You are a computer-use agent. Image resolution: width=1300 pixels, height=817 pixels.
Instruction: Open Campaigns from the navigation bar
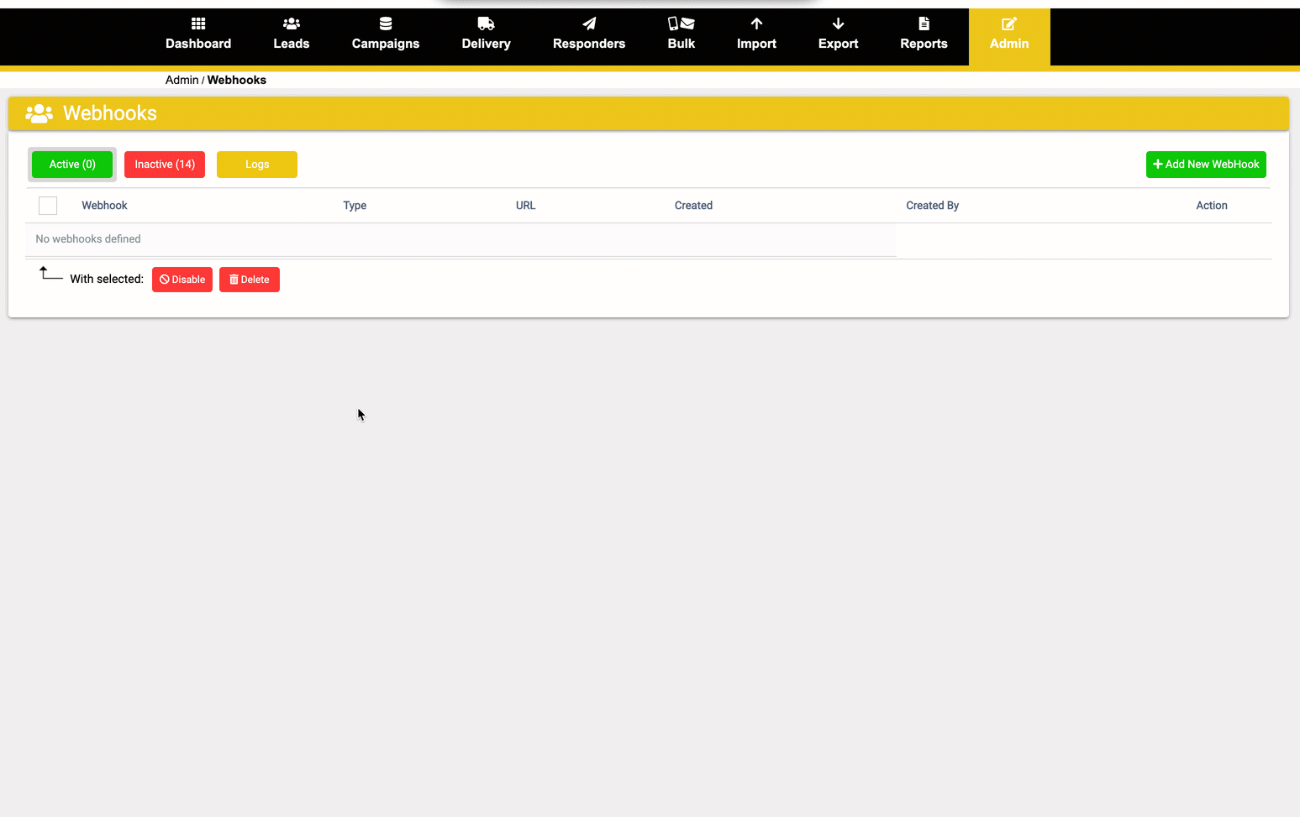pyautogui.click(x=386, y=44)
